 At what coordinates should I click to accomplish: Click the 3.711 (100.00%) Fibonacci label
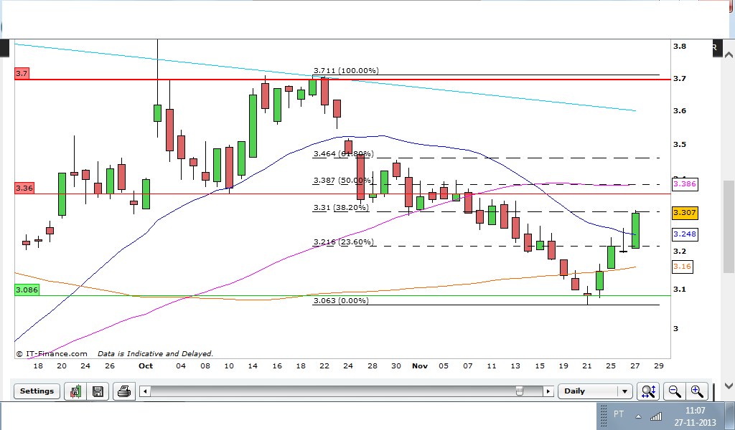pyautogui.click(x=347, y=71)
